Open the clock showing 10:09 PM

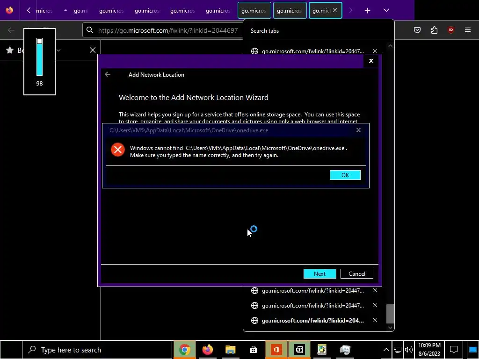(429, 350)
